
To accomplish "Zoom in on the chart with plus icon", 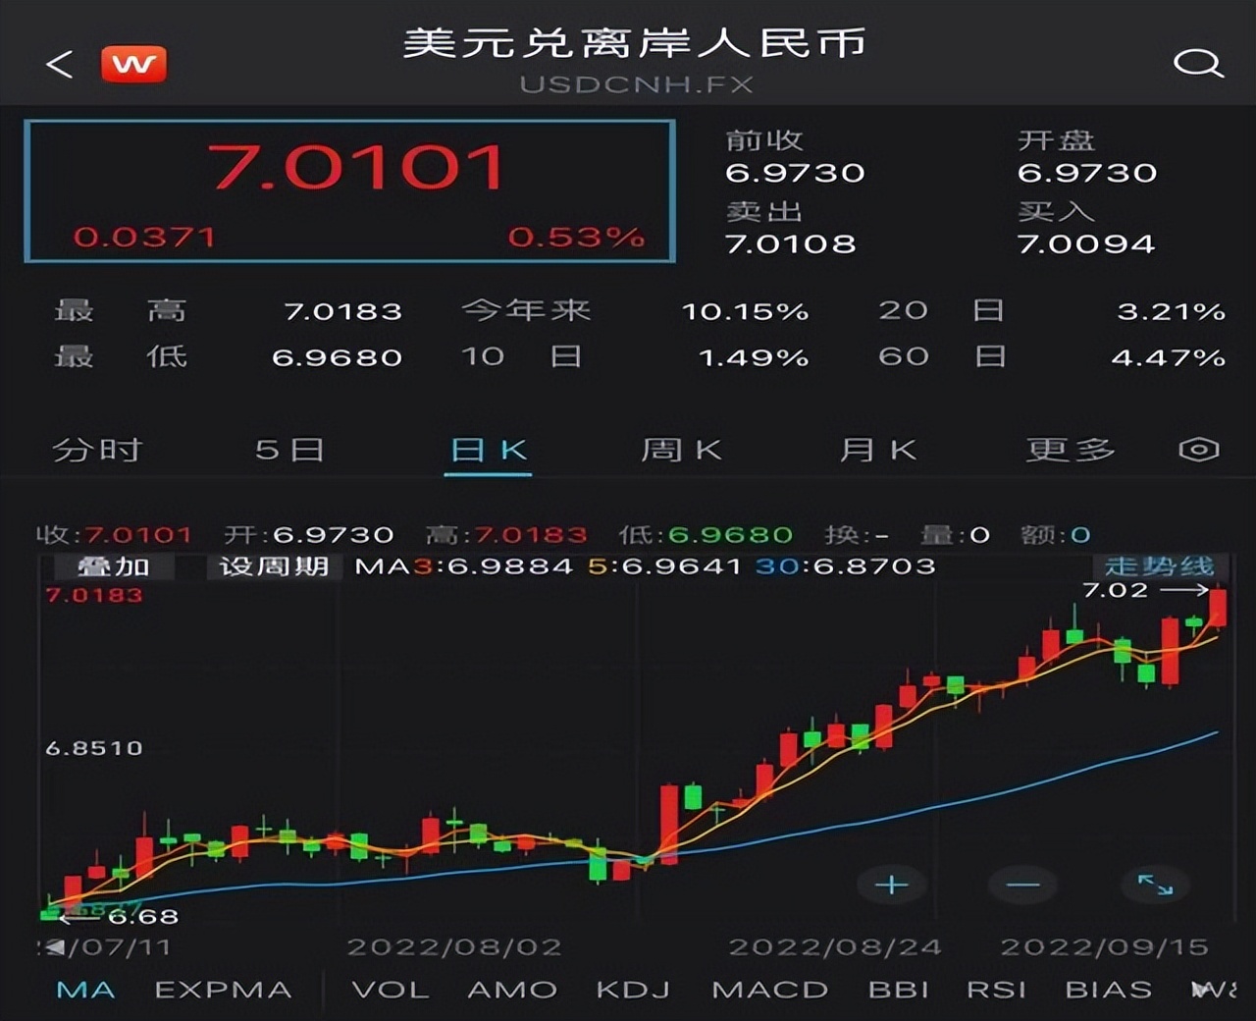I will (891, 884).
